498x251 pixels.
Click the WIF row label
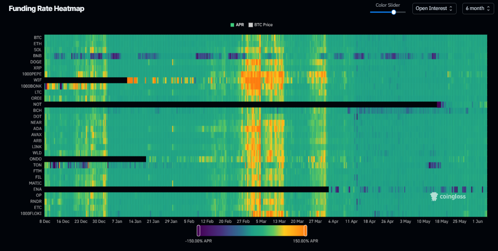tap(38, 80)
